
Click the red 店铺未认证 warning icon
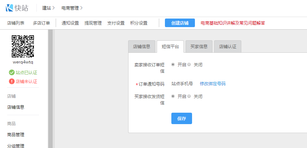tap(11, 81)
